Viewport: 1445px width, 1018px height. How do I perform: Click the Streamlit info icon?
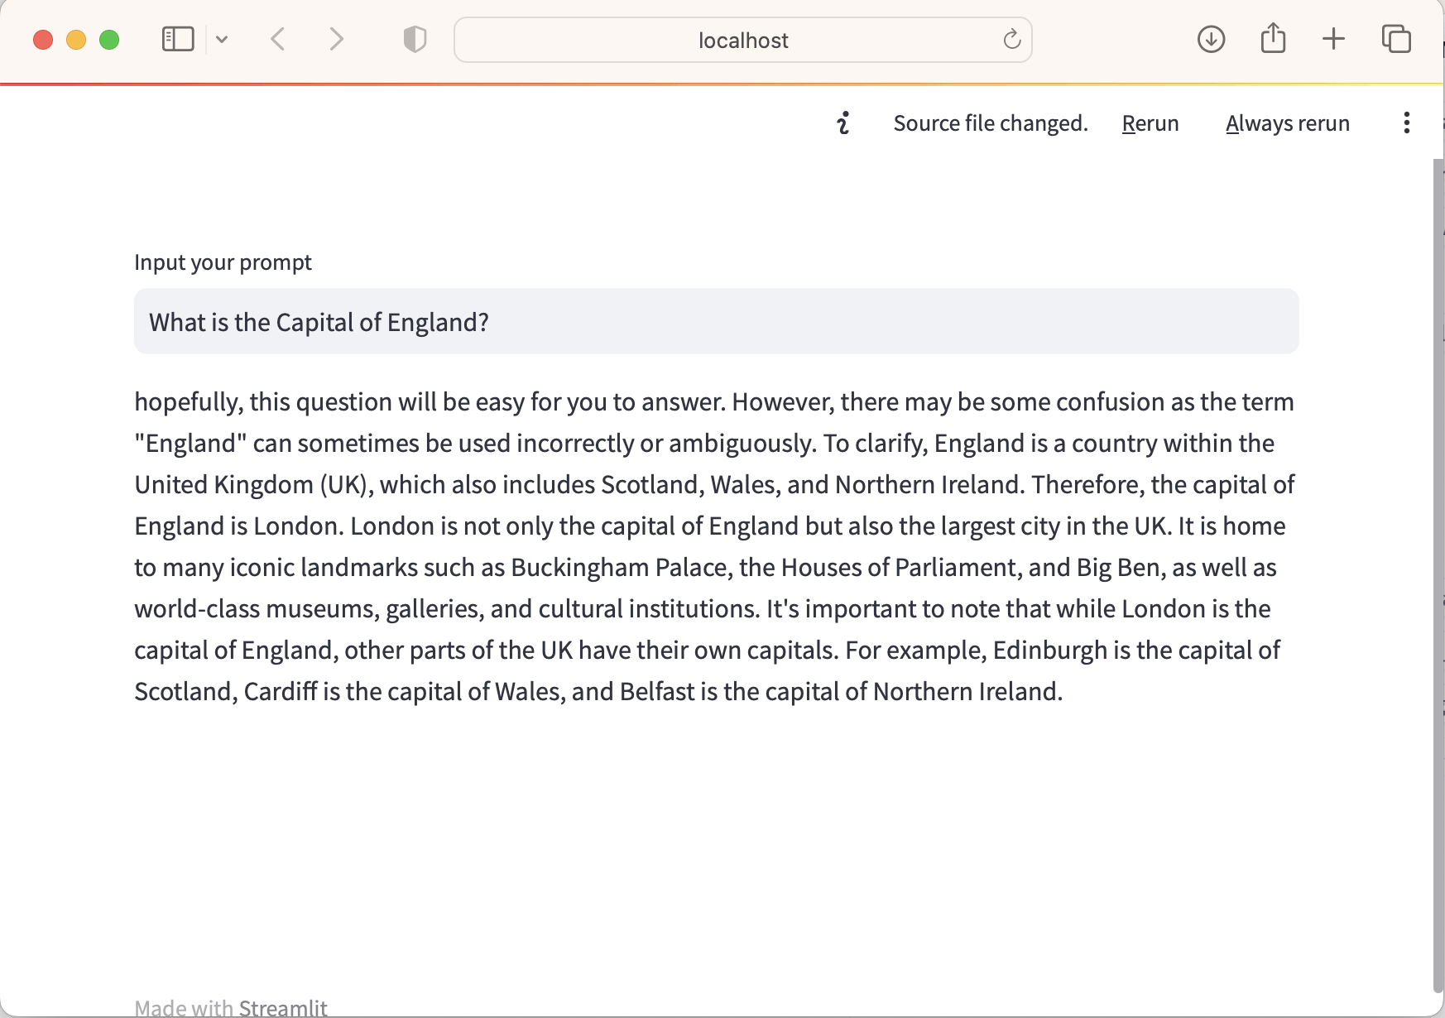843,123
